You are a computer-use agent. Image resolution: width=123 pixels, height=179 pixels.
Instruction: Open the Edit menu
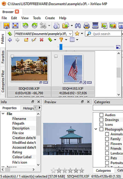(14, 18)
